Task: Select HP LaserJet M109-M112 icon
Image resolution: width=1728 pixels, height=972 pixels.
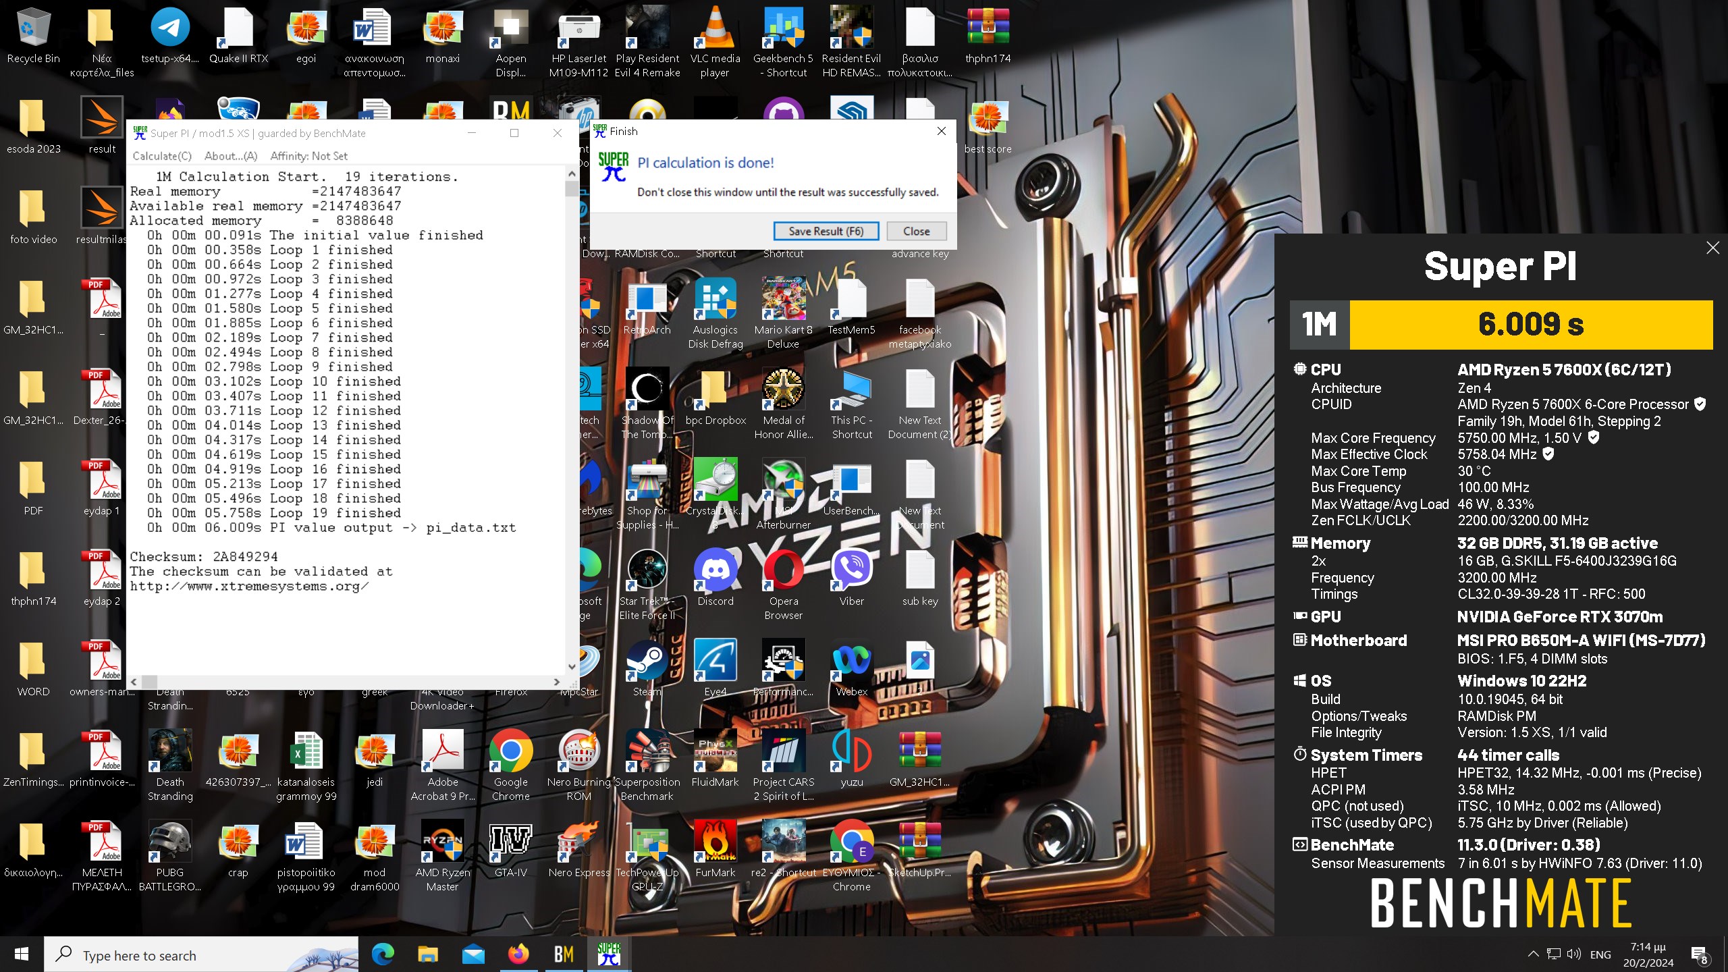Action: point(578,42)
